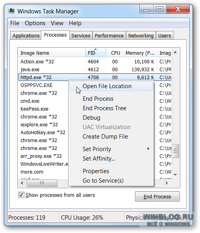Select the cmd.exe process row
The image size is (200, 233).
coord(43,101)
